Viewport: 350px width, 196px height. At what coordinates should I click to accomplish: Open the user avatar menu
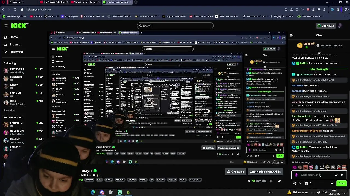tap(340, 26)
